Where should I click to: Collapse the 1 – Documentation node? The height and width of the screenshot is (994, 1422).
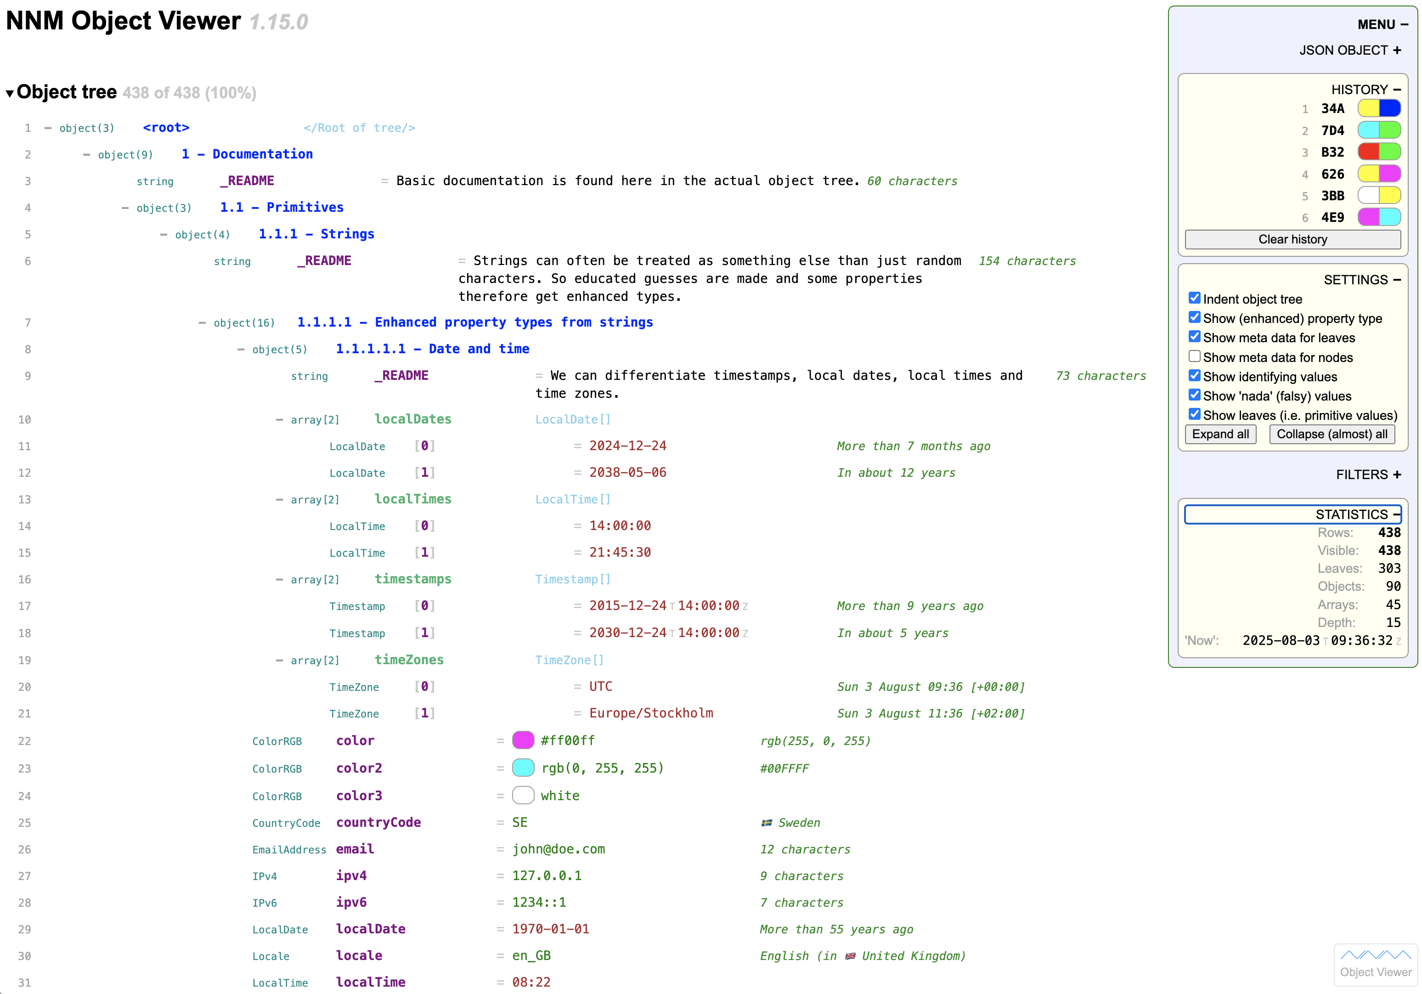coord(86,155)
